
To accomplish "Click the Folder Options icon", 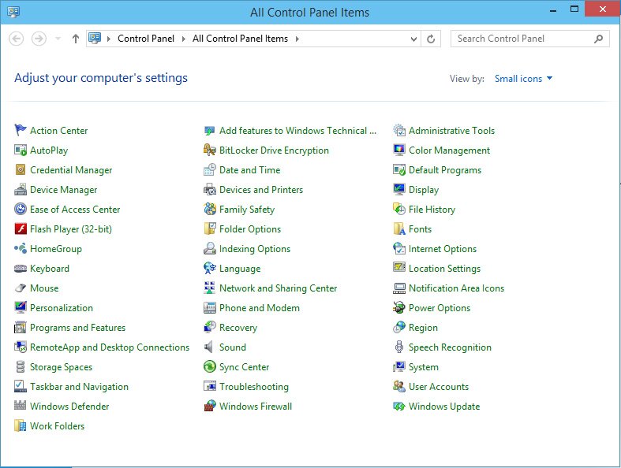I will coord(210,228).
